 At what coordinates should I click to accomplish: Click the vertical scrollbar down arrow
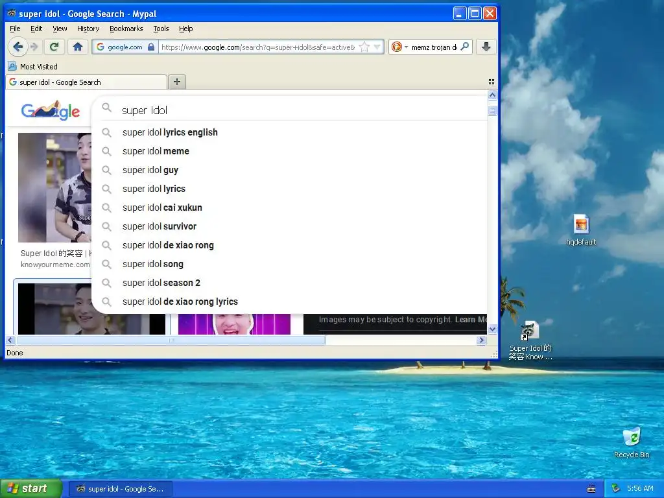tap(492, 329)
